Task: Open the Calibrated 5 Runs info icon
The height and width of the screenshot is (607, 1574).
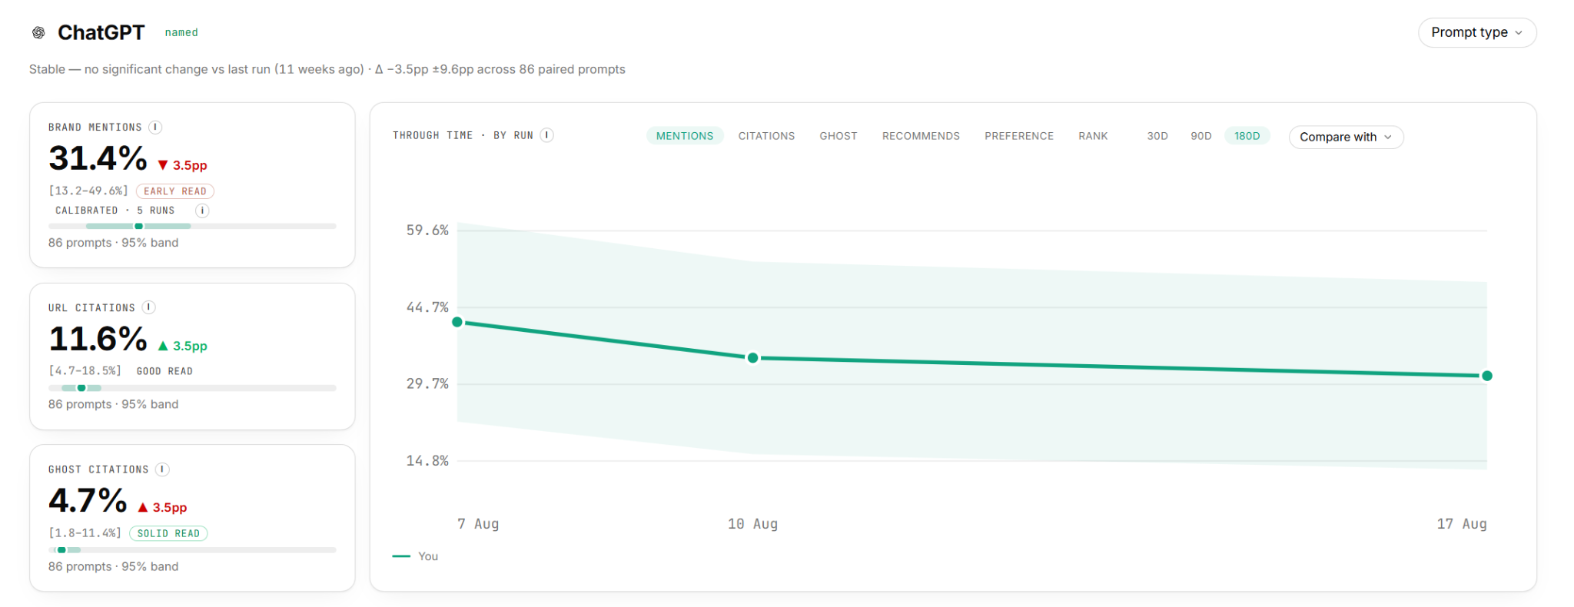Action: (x=202, y=210)
